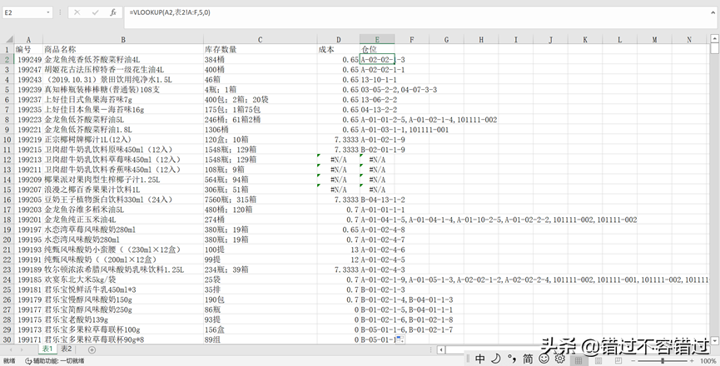Click the vertical scrollbar thumb
Viewport: 720px width, 366px height.
pyautogui.click(x=714, y=48)
